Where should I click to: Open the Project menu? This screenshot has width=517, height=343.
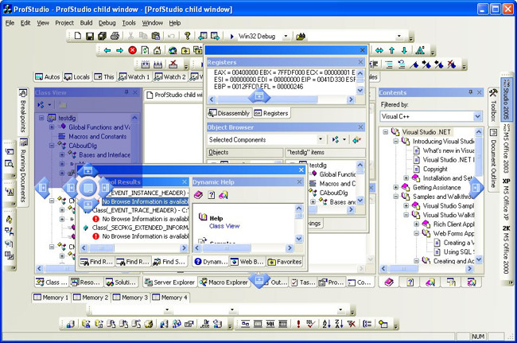point(64,23)
